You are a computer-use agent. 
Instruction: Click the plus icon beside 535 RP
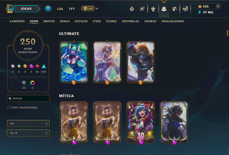(x=218, y=6)
